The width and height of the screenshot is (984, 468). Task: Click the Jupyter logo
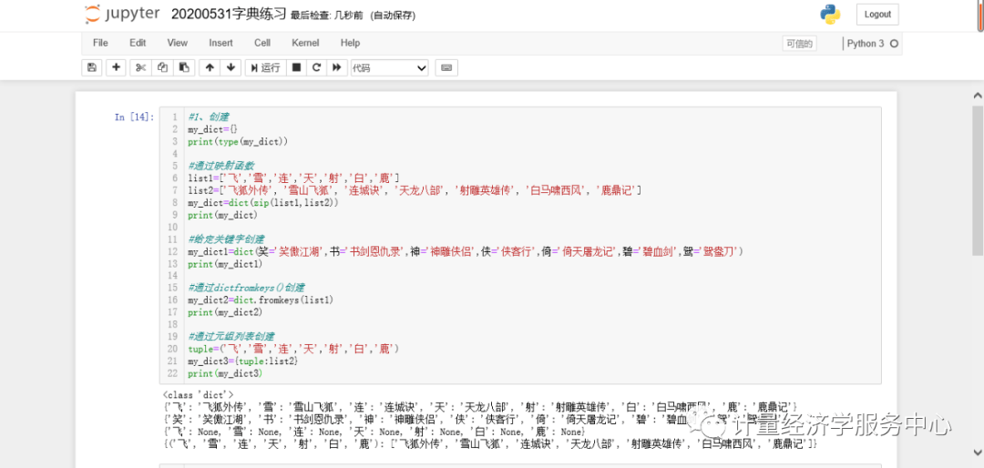pyautogui.click(x=122, y=14)
